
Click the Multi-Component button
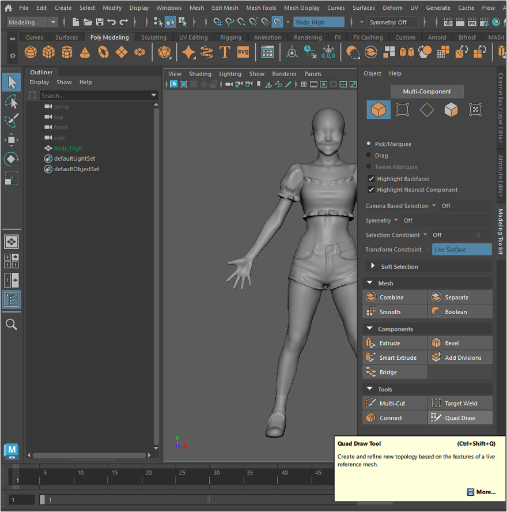tap(426, 92)
